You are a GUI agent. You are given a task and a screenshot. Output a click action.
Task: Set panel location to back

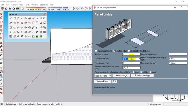(x=151, y=72)
